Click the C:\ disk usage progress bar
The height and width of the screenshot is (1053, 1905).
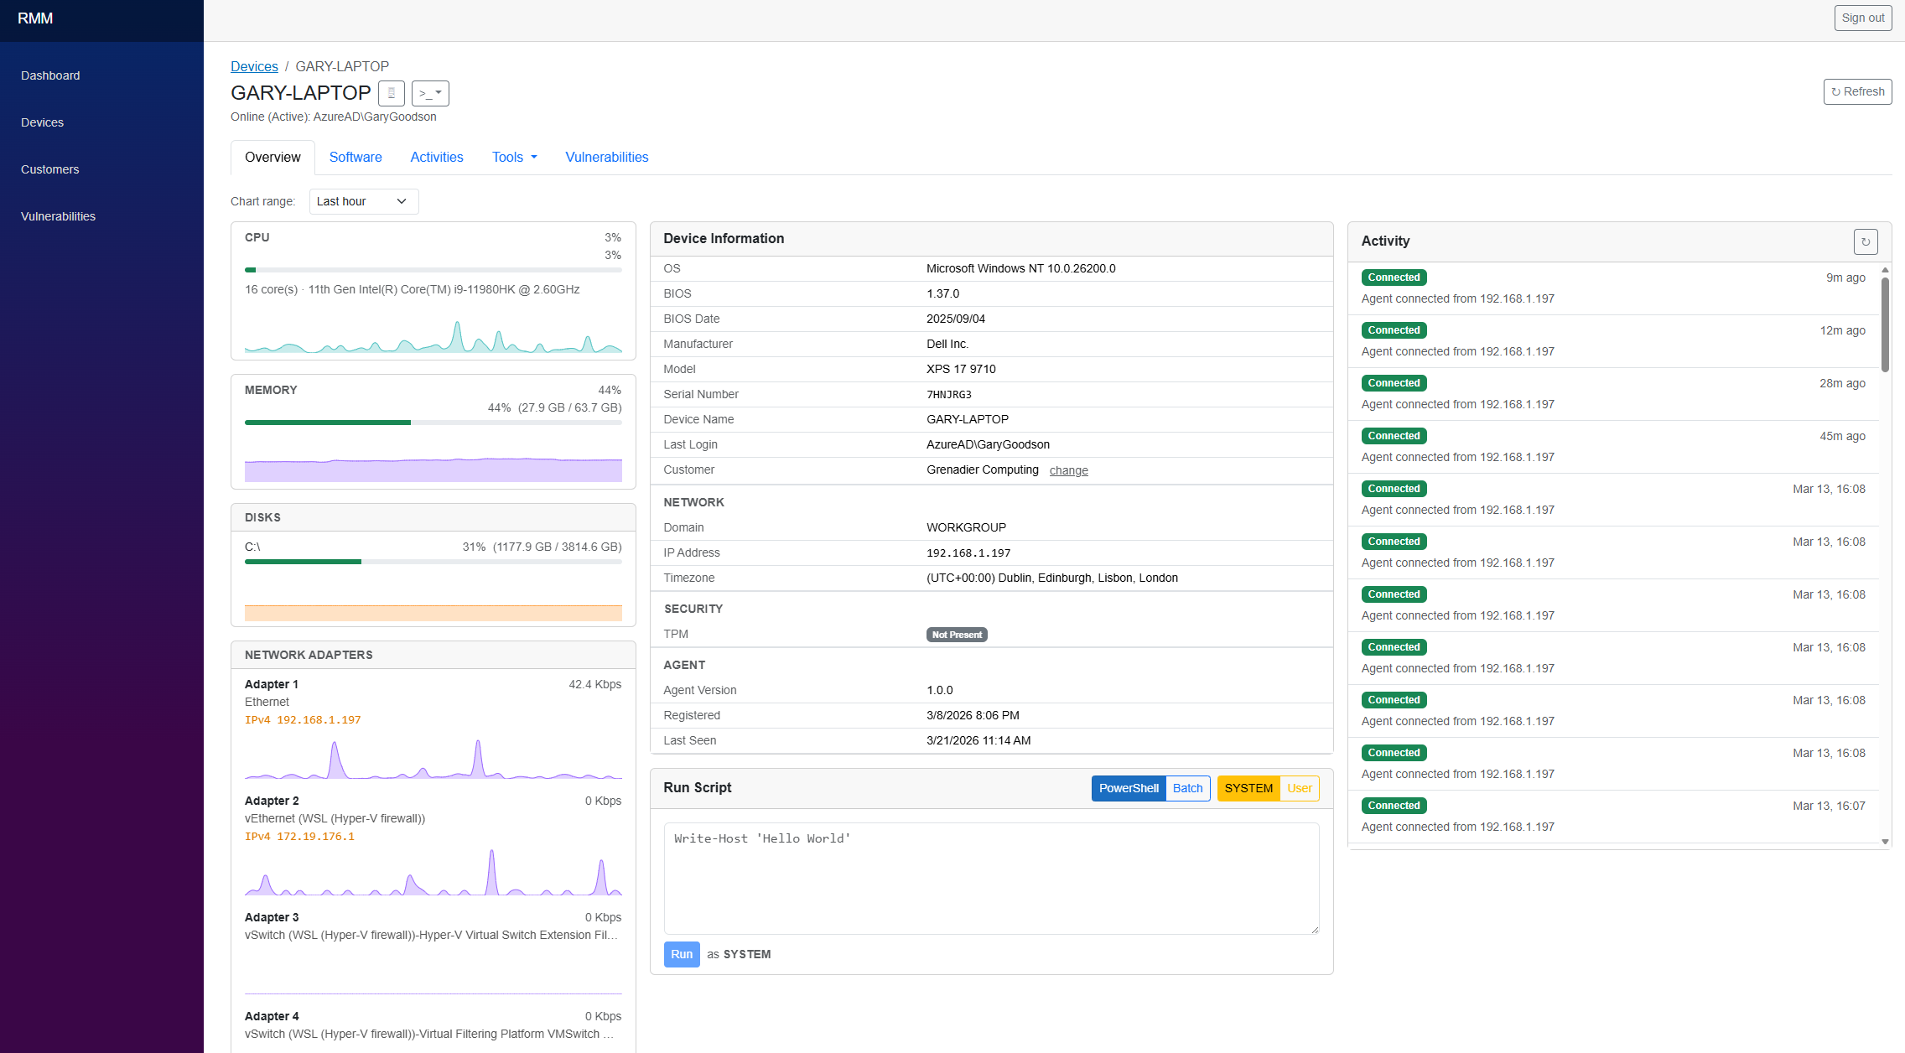tap(433, 562)
